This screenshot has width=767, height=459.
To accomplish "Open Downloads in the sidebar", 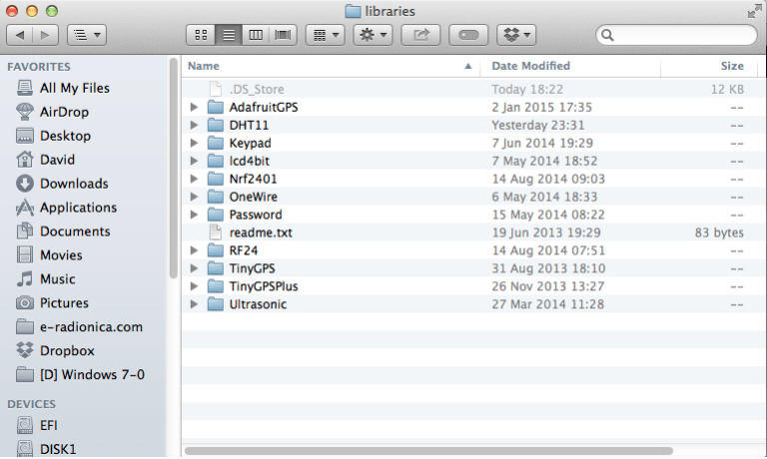I will 73,184.
